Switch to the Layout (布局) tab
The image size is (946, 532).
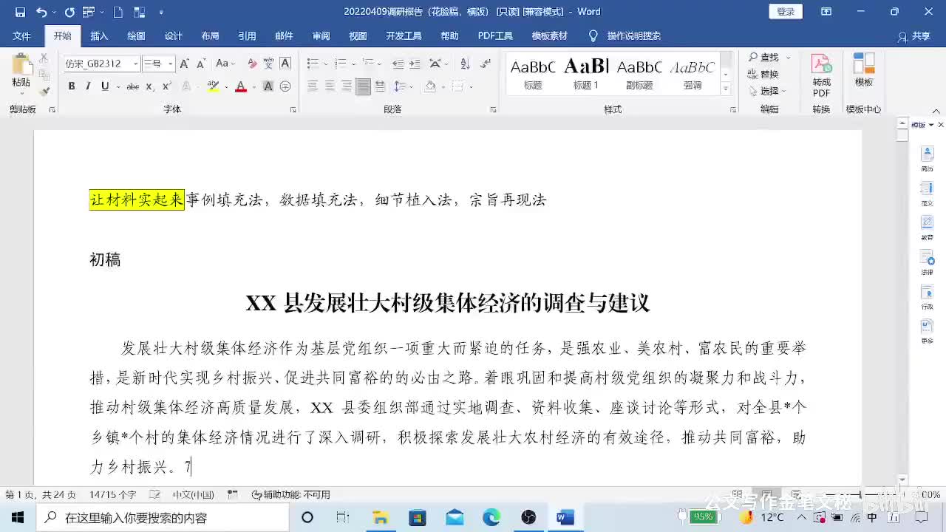coord(210,36)
